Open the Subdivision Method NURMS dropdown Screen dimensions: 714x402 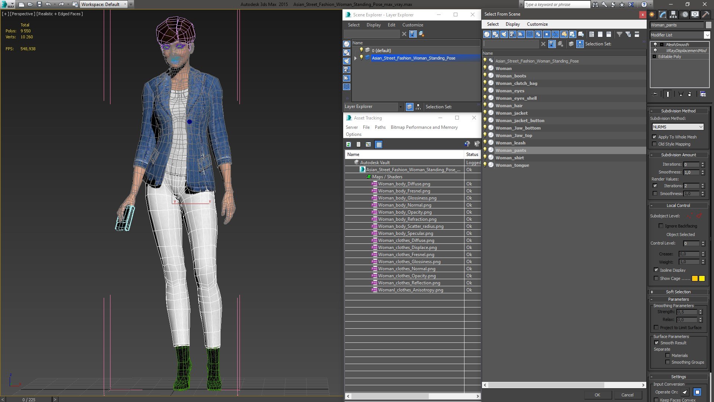tap(678, 127)
